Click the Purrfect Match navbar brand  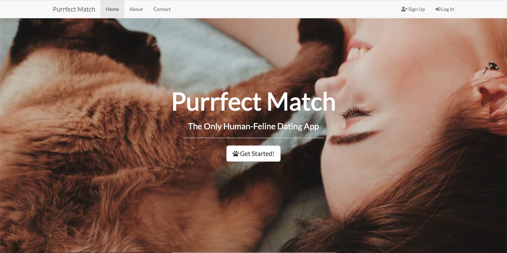click(74, 9)
